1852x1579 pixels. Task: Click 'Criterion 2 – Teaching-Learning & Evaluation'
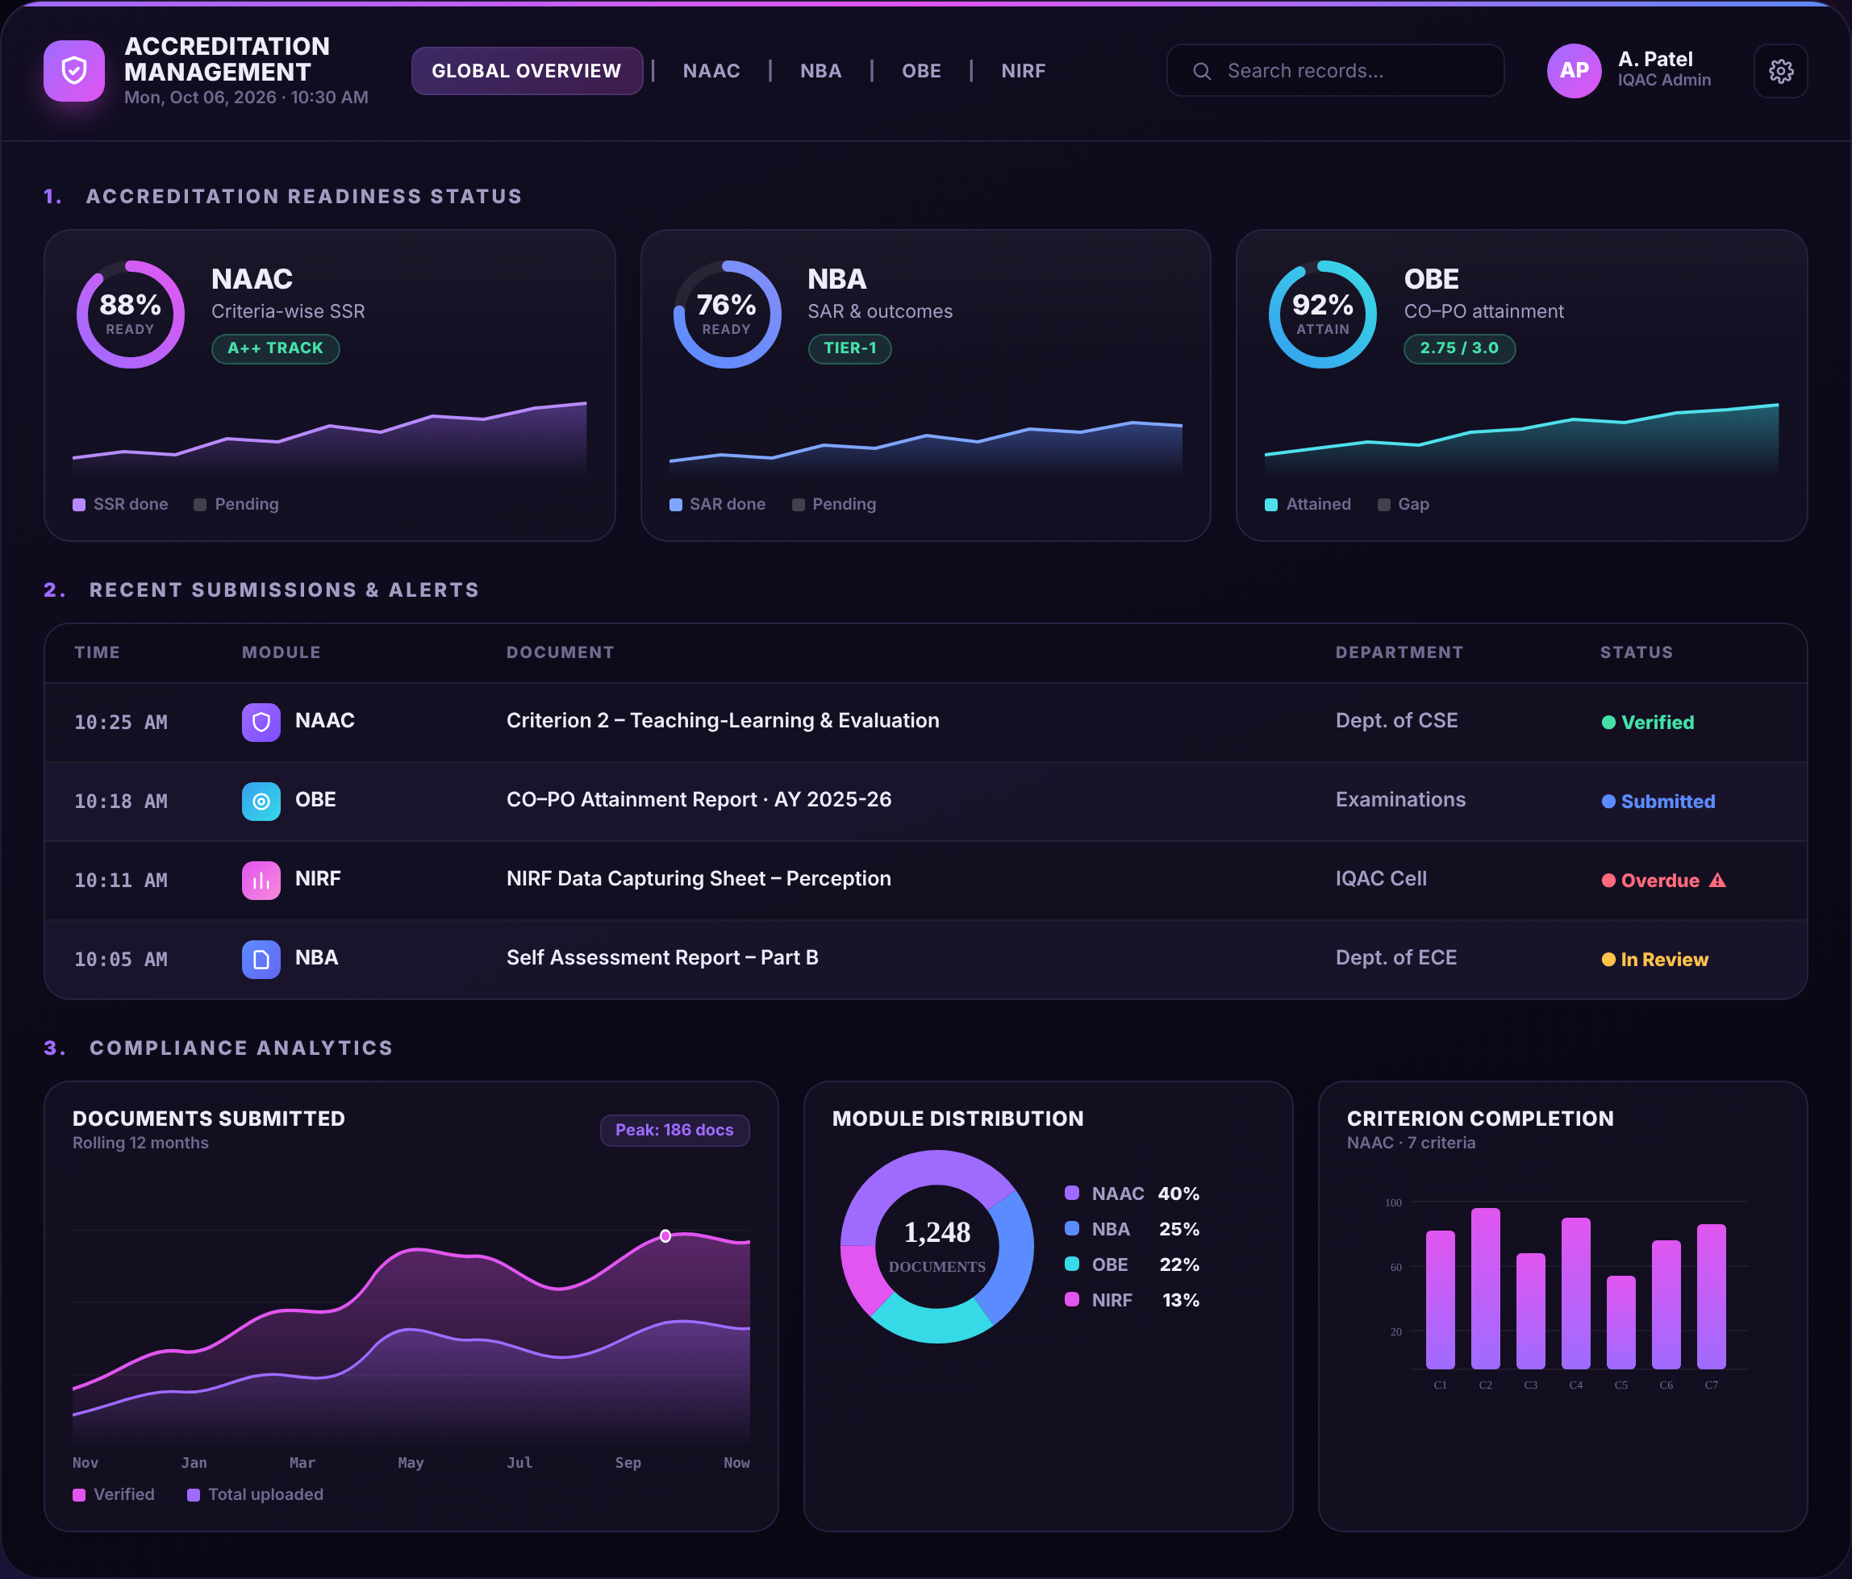pos(722,720)
